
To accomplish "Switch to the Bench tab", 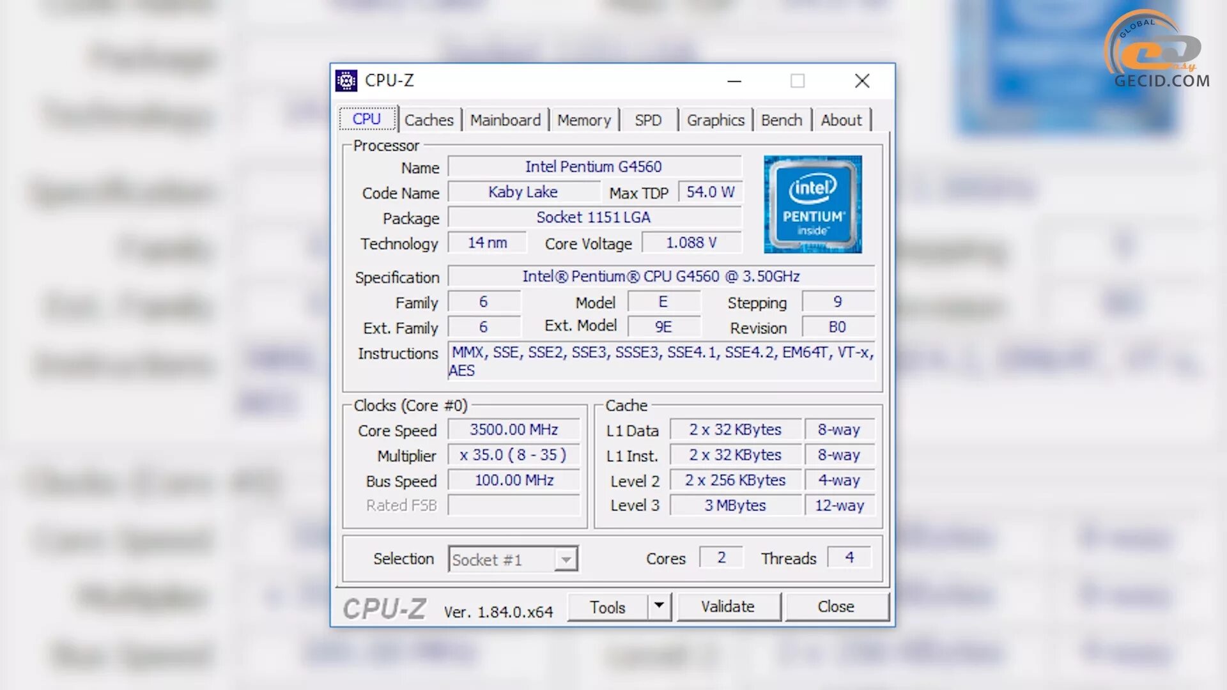I will coord(781,120).
